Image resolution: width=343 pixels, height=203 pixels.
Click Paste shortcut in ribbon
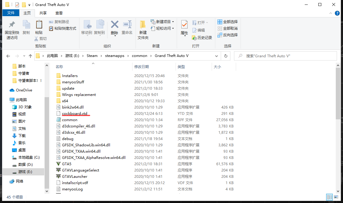point(63,28)
